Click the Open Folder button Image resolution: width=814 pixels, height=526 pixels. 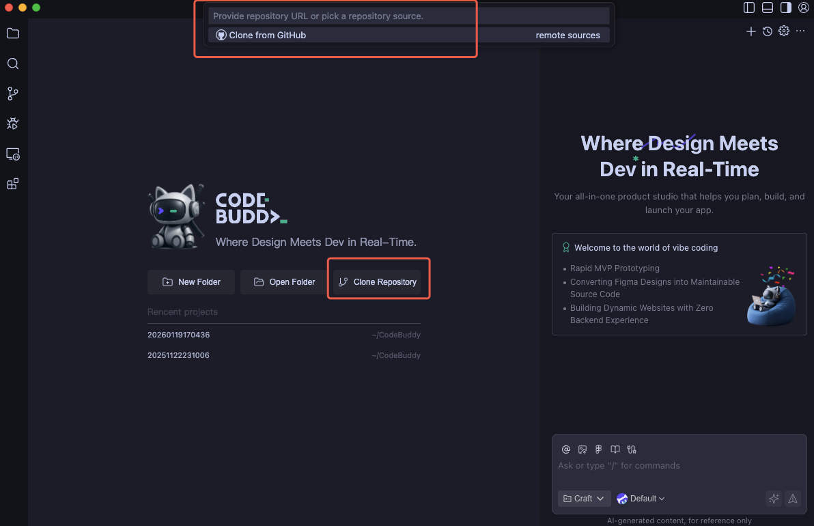(x=285, y=282)
